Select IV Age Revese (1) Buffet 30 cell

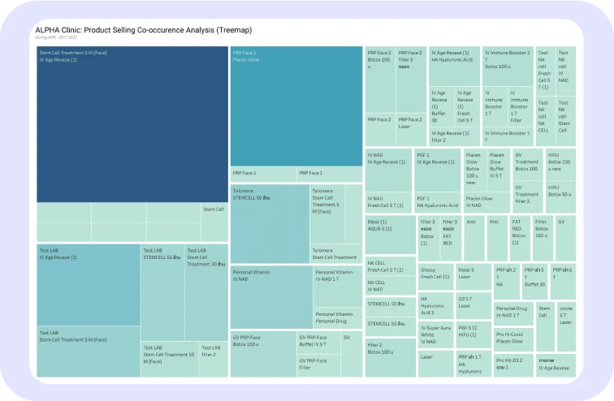coord(441,106)
